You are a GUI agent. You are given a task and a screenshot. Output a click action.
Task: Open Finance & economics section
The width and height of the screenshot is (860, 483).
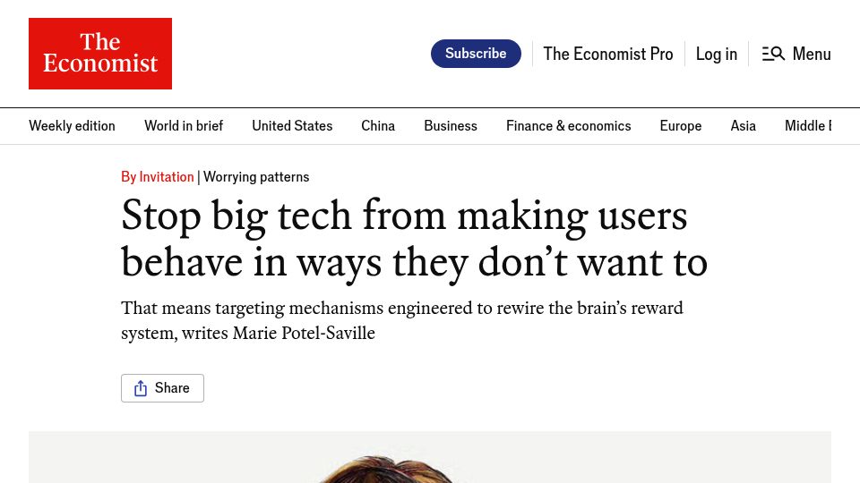(568, 126)
